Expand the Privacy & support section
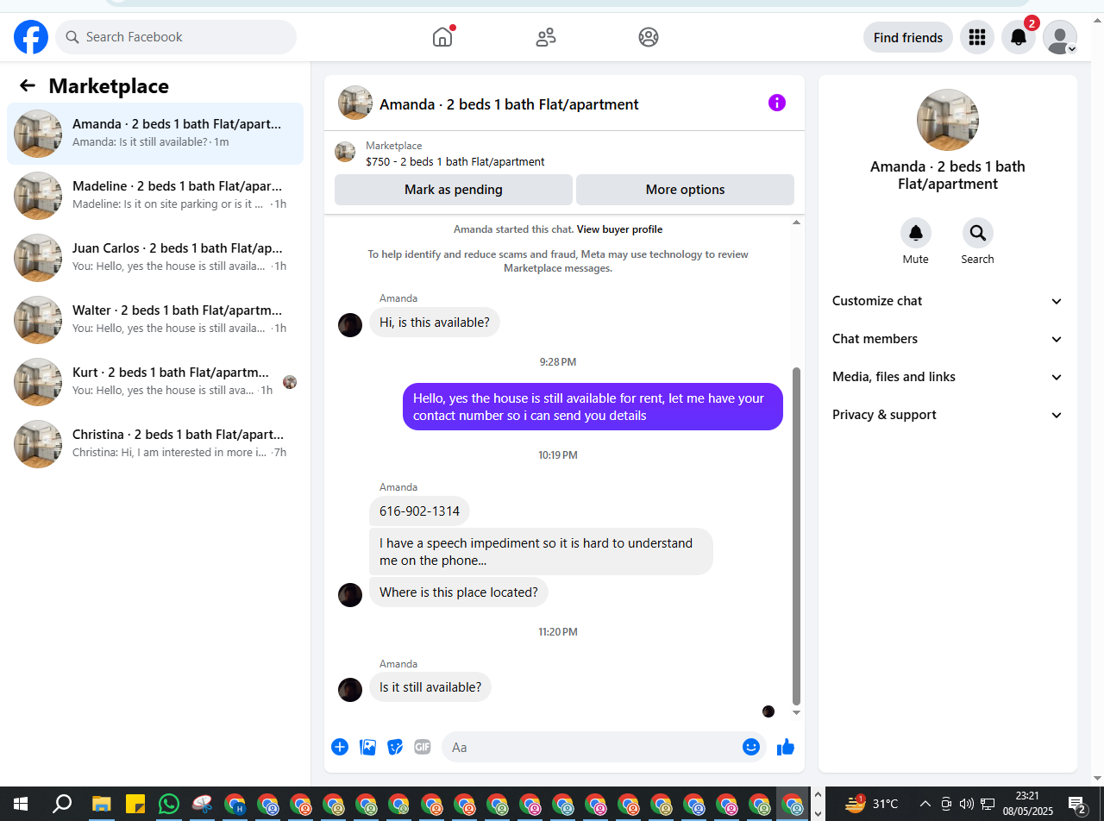 tap(948, 415)
